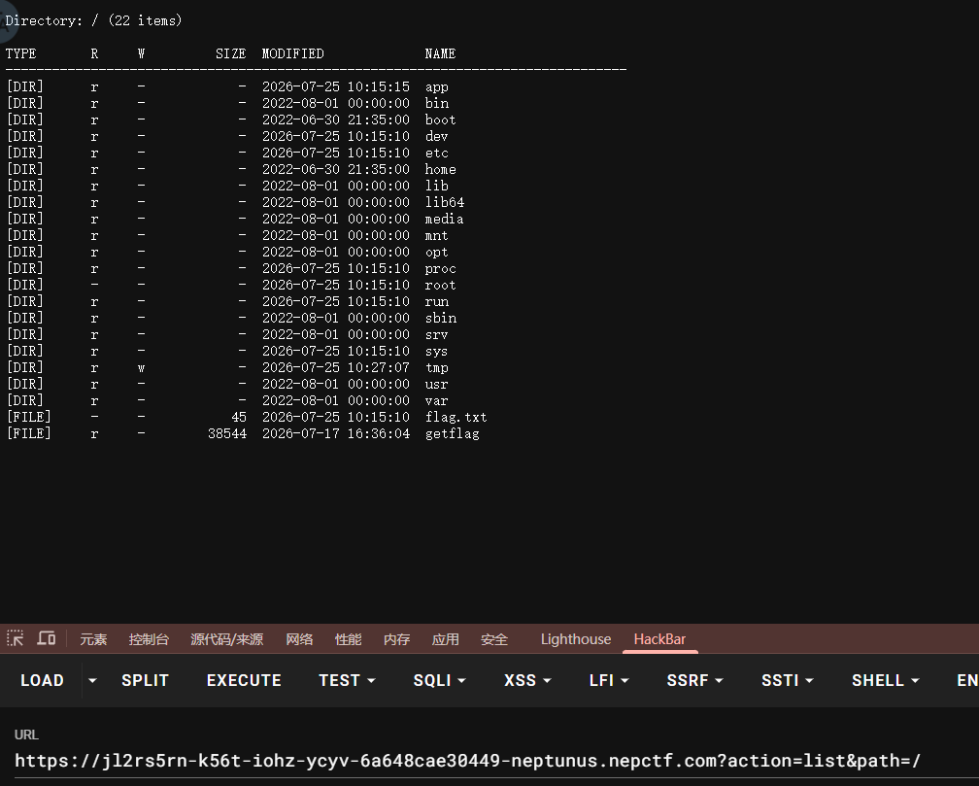Switch to the 源代码/来源 tab
Viewport: 979px width, 786px height.
click(x=226, y=639)
